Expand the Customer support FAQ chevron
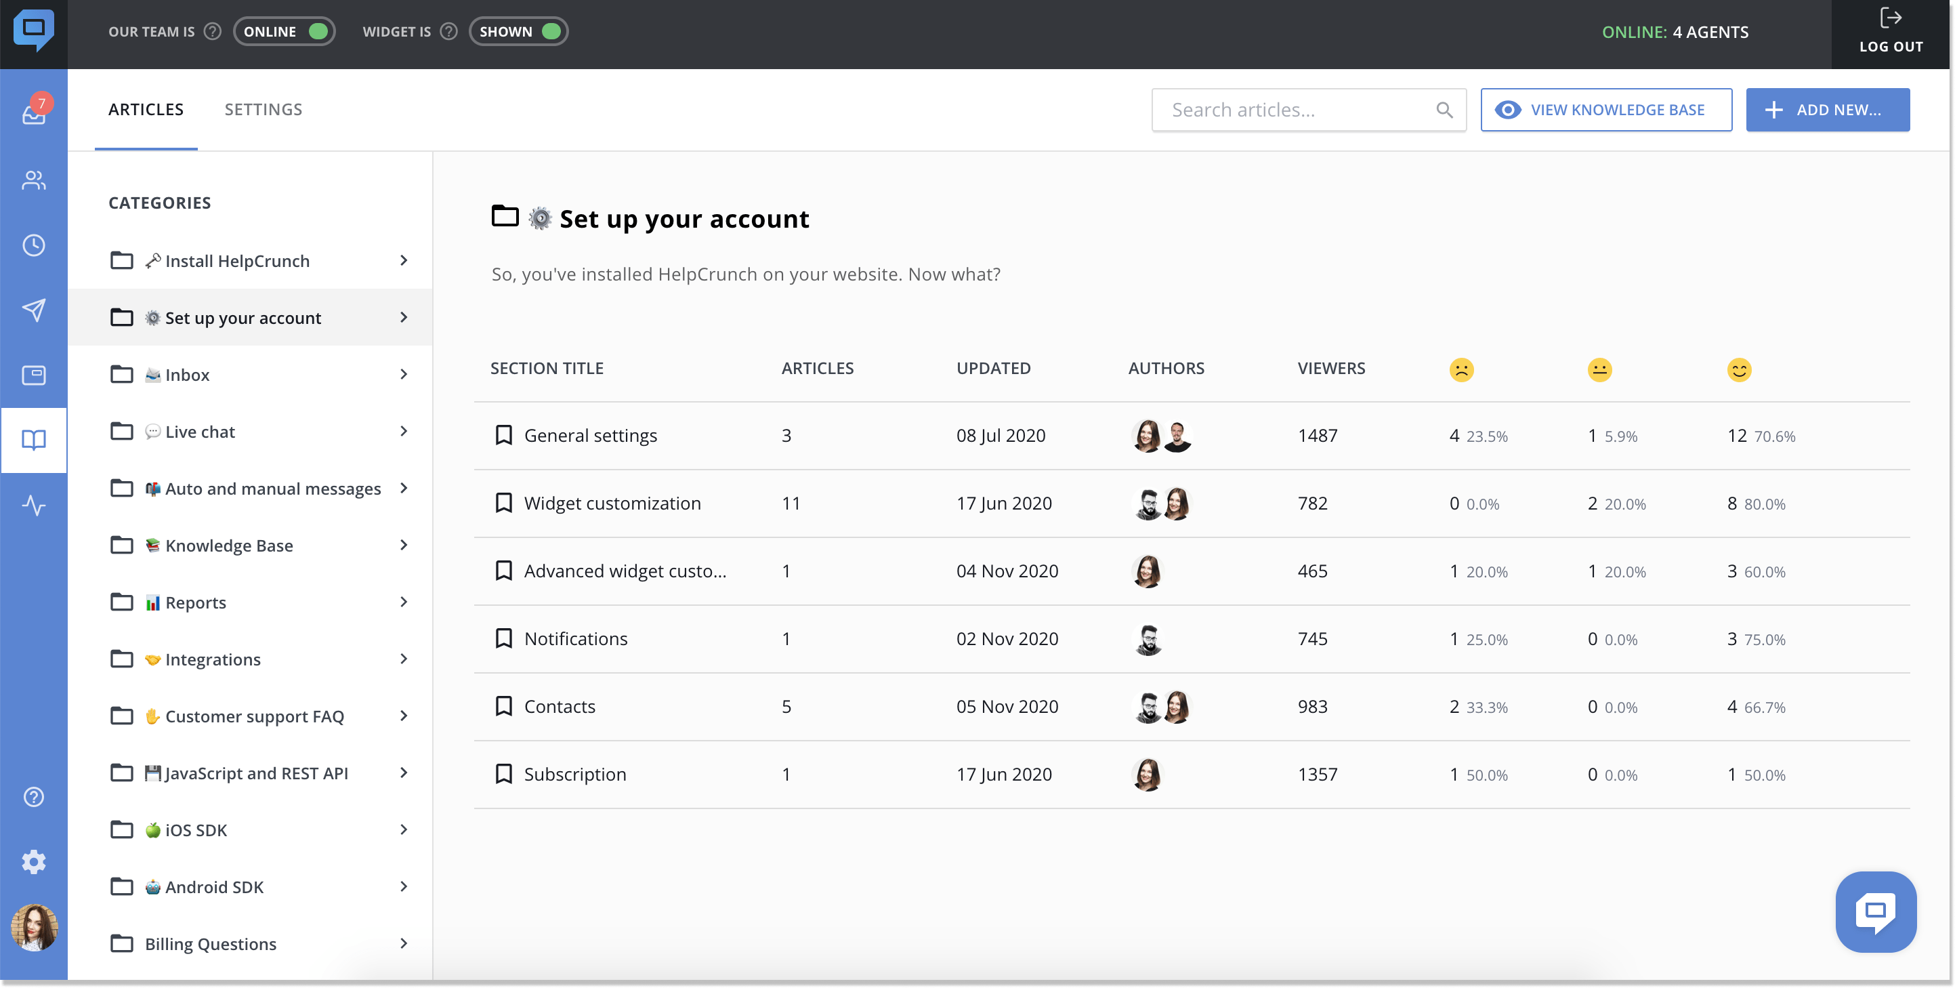The height and width of the screenshot is (988, 1955). 404,716
